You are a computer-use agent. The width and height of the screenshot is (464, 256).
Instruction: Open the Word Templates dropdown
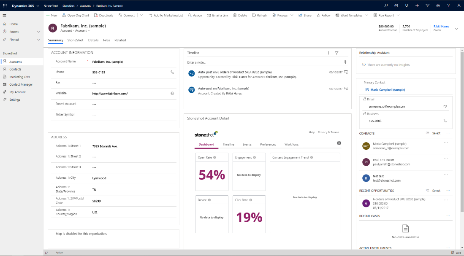click(366, 15)
